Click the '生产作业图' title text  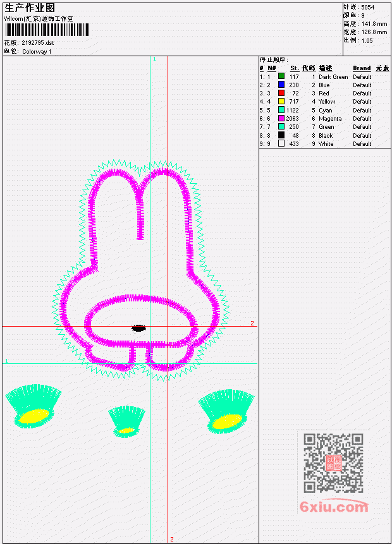pyautogui.click(x=30, y=8)
